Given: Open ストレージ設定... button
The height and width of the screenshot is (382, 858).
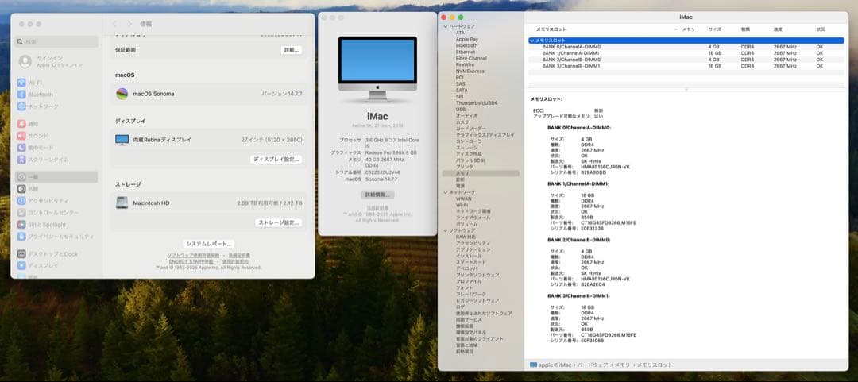Looking at the screenshot, I should [279, 222].
